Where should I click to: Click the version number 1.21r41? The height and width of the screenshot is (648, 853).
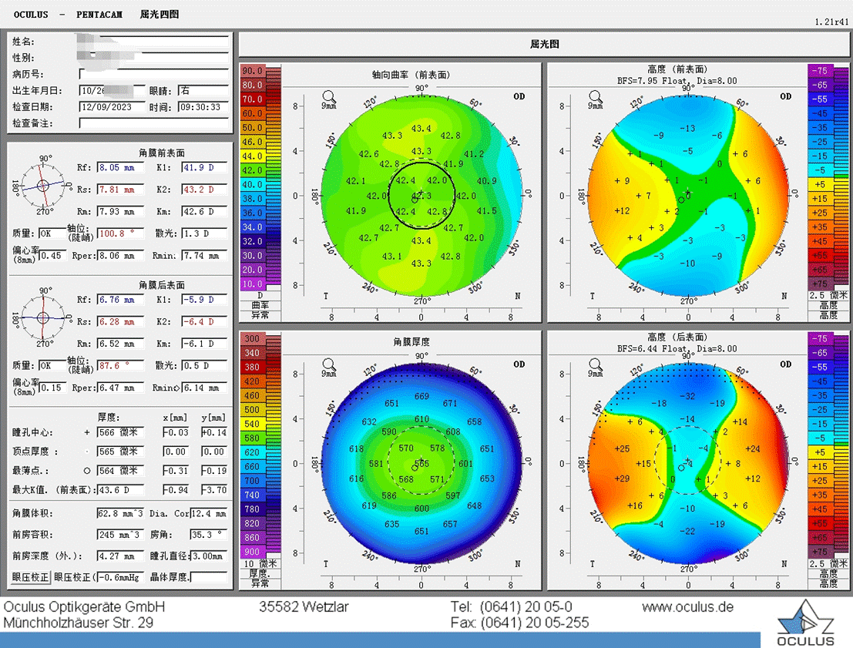pos(831,22)
